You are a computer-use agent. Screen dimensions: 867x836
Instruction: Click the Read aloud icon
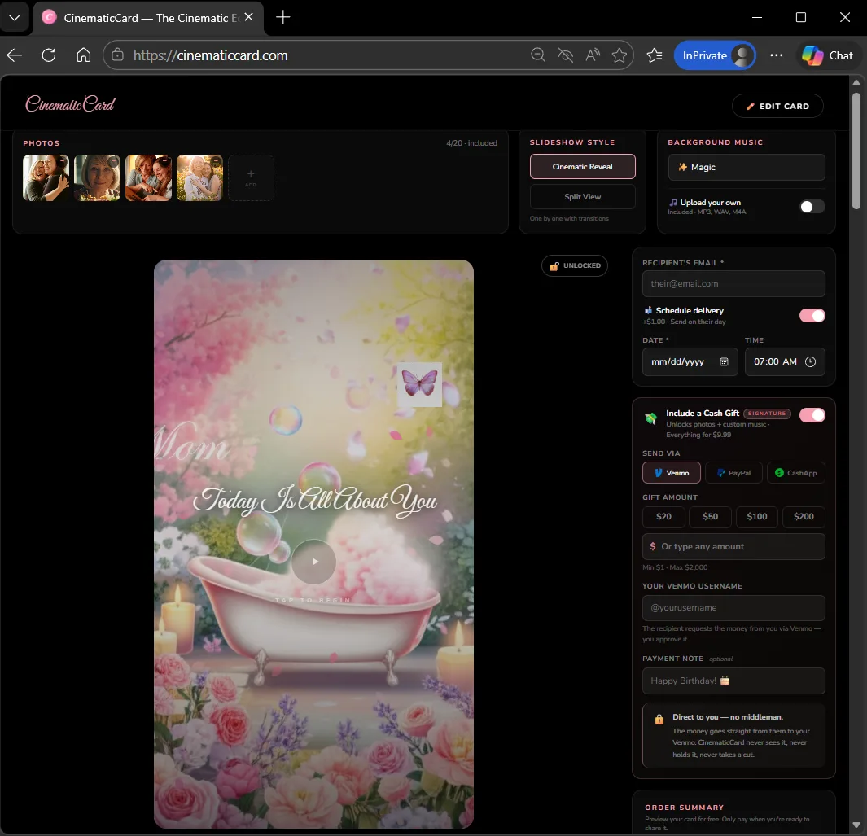[x=593, y=55]
